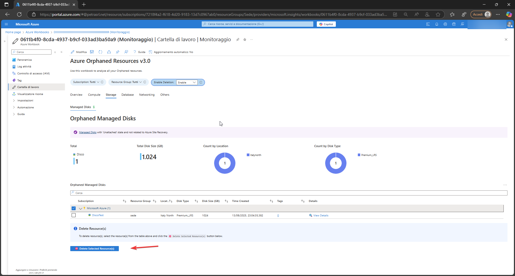The width and height of the screenshot is (515, 276).
Task: Uncheck the Microsoft Azure (1) group checkbox
Action: [x=74, y=208]
